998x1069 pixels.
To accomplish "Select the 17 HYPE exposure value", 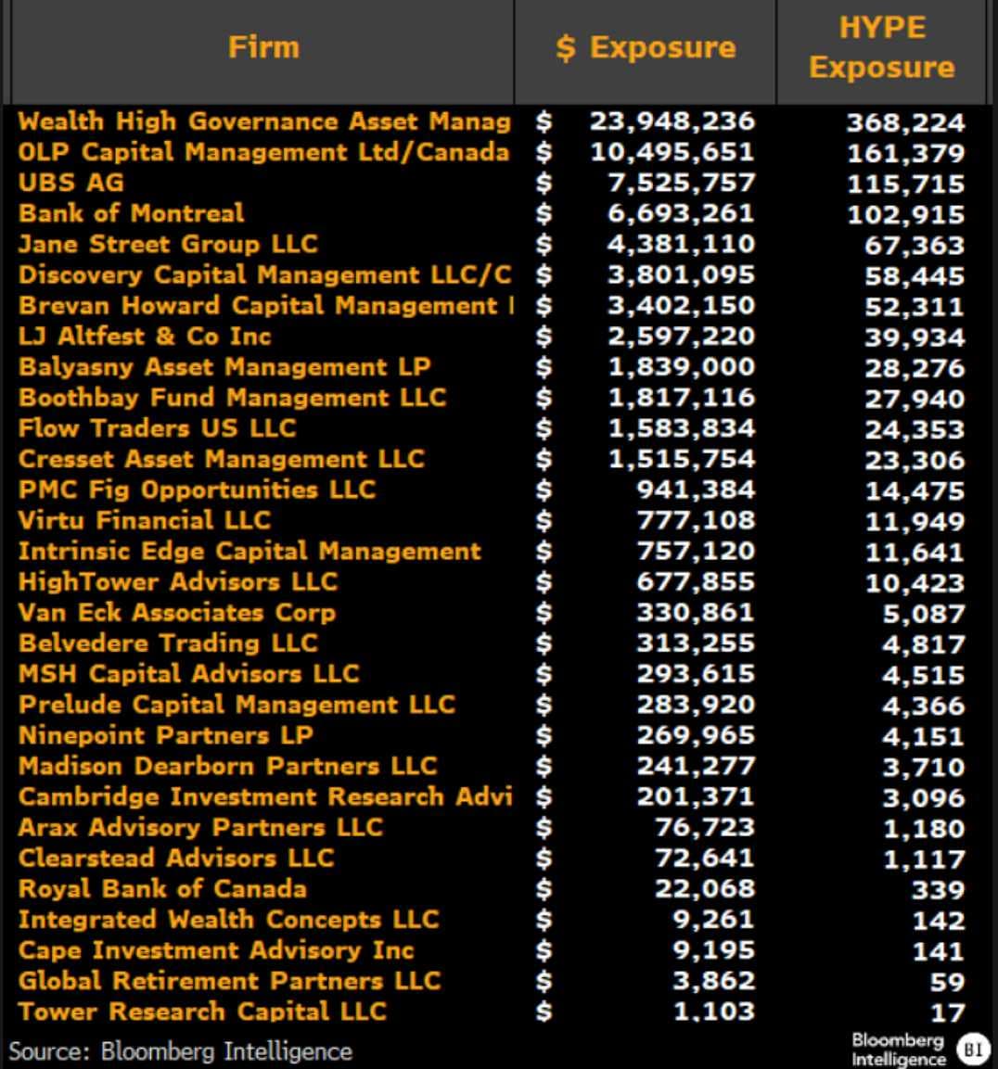I will [x=948, y=1012].
